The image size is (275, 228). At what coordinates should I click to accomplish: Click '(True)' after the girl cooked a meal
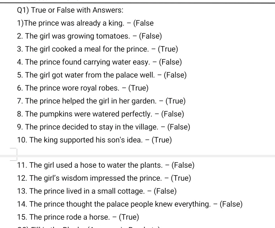click(x=168, y=49)
